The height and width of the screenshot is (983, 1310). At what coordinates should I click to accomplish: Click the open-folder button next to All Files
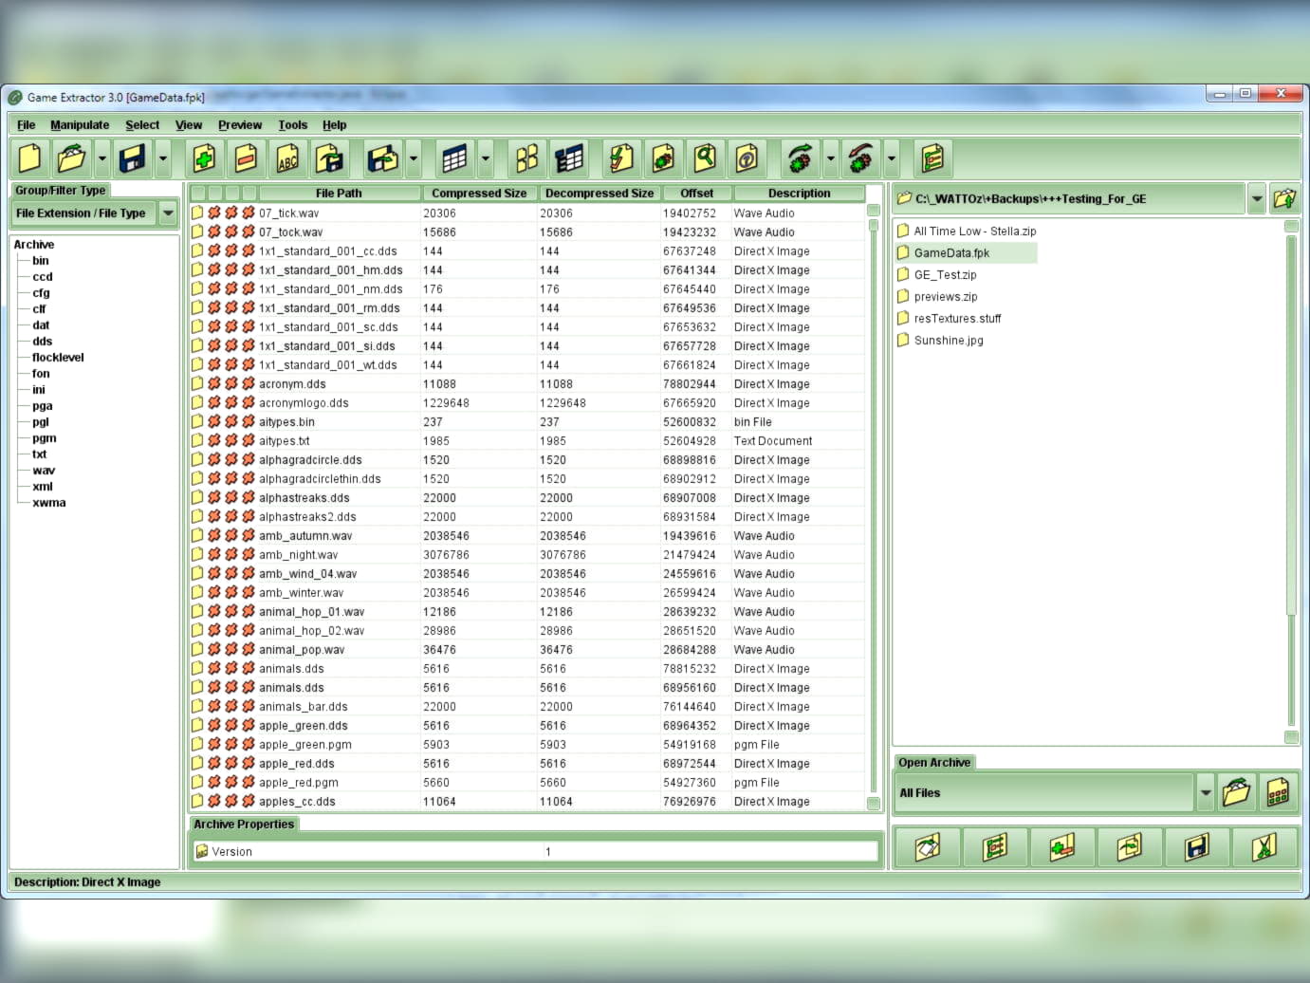tap(1236, 792)
